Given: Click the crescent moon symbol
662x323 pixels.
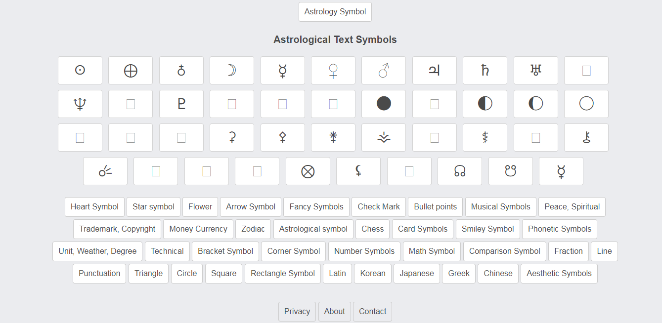Looking at the screenshot, I should pyautogui.click(x=232, y=70).
